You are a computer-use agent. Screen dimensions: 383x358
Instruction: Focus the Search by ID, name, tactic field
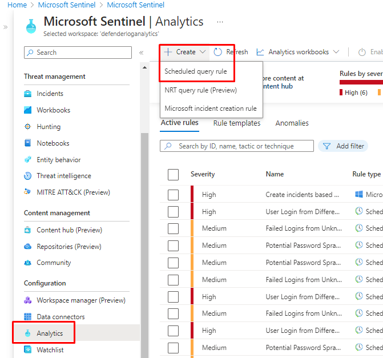(237, 146)
